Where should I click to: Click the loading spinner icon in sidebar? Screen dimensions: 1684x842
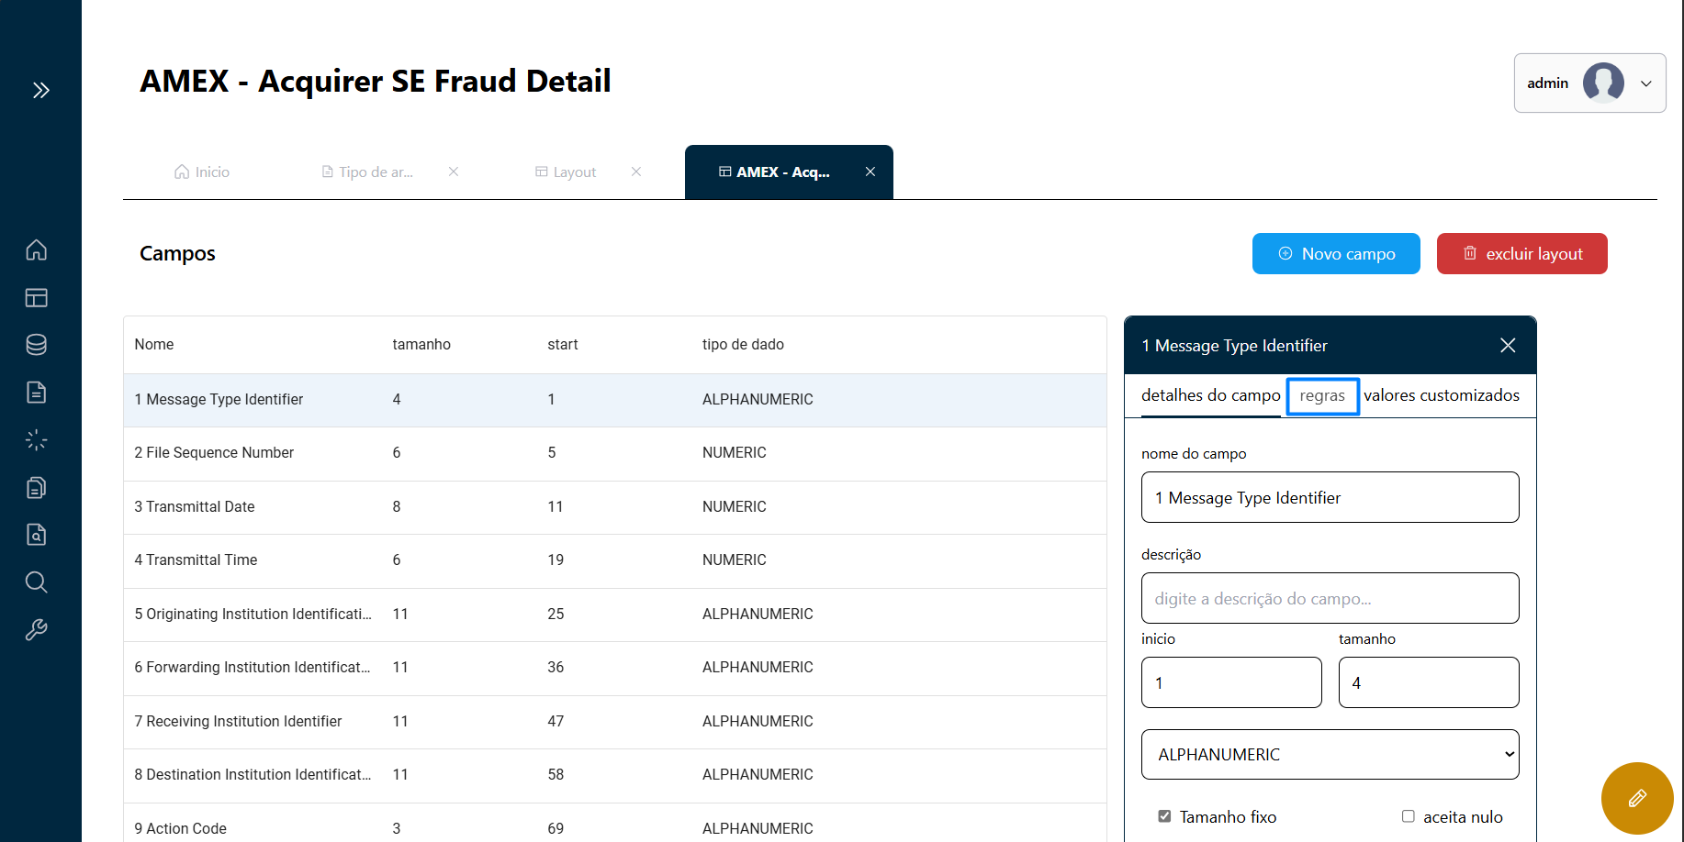tap(37, 440)
